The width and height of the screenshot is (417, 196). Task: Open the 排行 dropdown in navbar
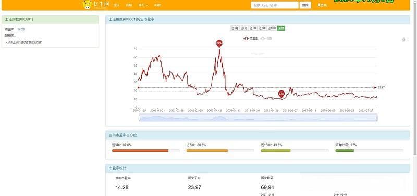coord(143,5)
